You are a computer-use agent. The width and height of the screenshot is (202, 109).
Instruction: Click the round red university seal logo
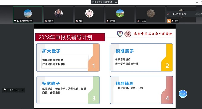(128, 34)
